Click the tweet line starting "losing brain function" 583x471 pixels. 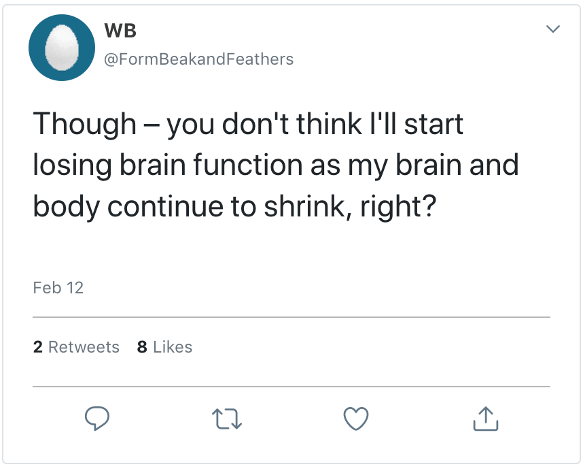click(x=275, y=164)
